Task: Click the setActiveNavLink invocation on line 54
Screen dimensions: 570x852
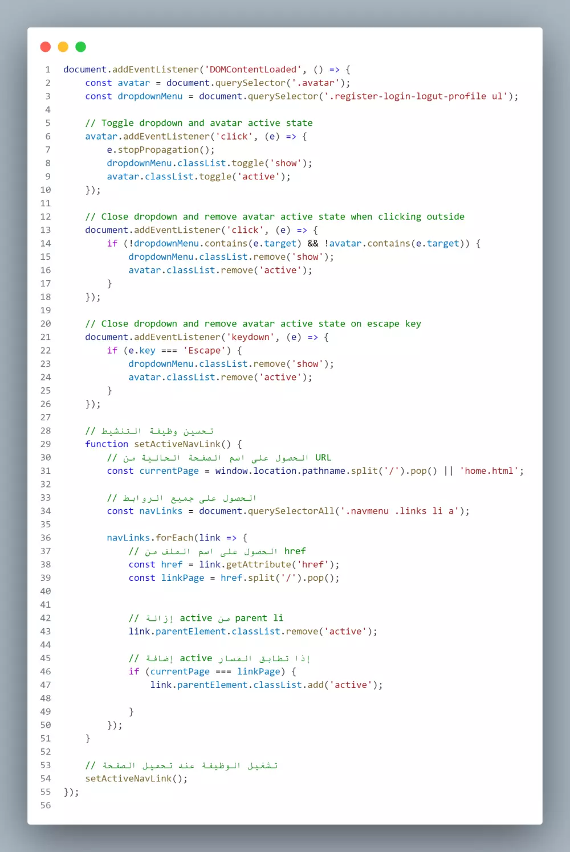Action: (x=135, y=778)
